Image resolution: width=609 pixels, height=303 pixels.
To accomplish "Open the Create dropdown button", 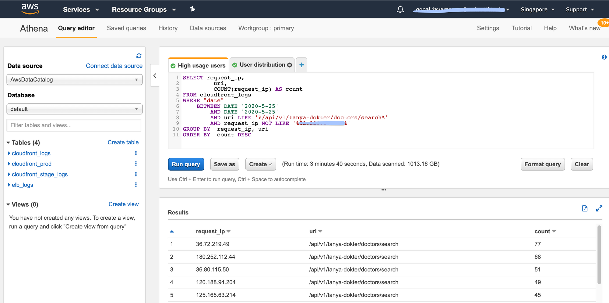I will 261,164.
